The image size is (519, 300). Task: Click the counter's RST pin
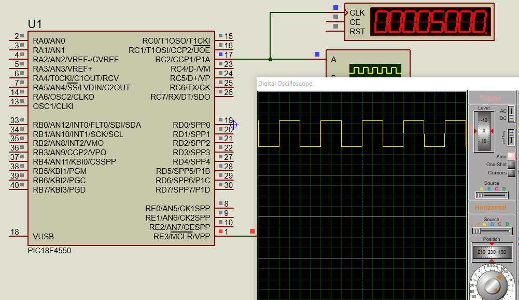click(336, 31)
